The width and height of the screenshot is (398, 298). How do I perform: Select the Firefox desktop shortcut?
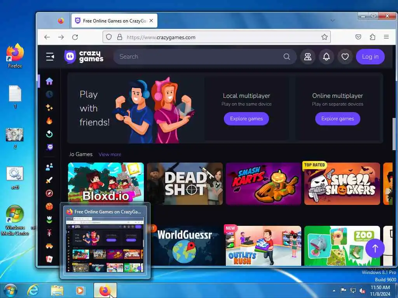tap(15, 56)
